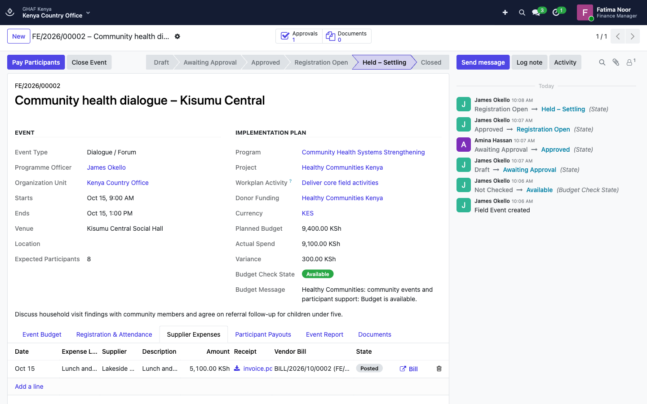Click the plus quick-create icon in top bar
The width and height of the screenshot is (647, 404).
(505, 13)
